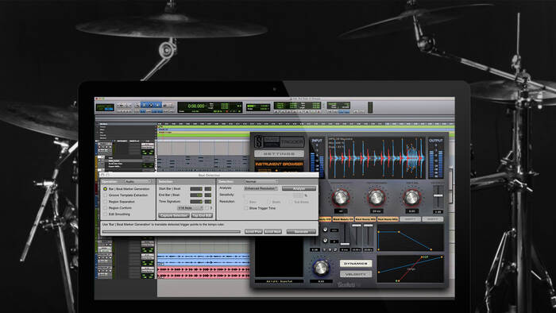556x313 pixels.
Task: Select the Zoomer tool in toolbar
Action: (137, 106)
